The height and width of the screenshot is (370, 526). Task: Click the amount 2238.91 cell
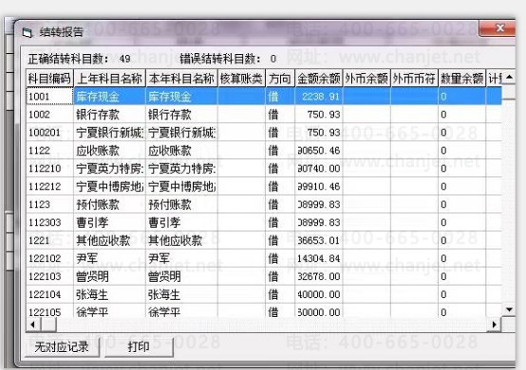[x=319, y=97]
